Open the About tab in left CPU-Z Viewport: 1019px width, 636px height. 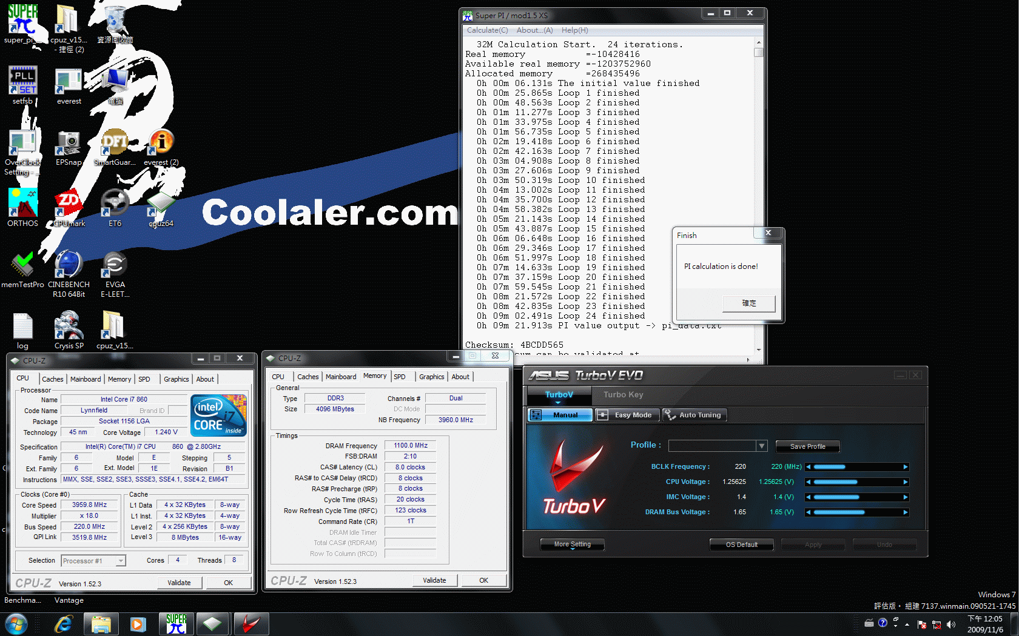(205, 379)
